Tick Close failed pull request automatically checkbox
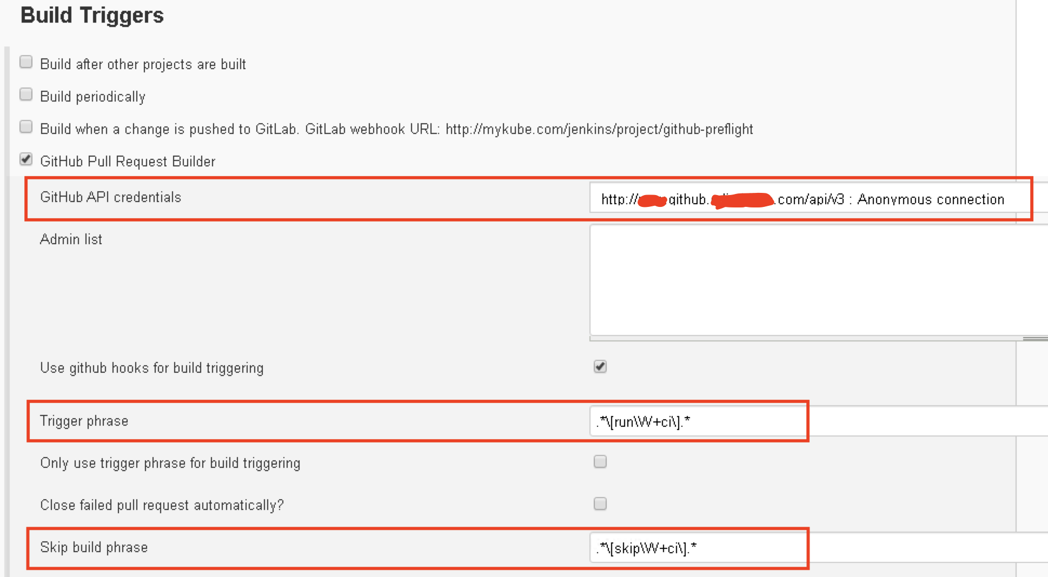 (x=600, y=504)
